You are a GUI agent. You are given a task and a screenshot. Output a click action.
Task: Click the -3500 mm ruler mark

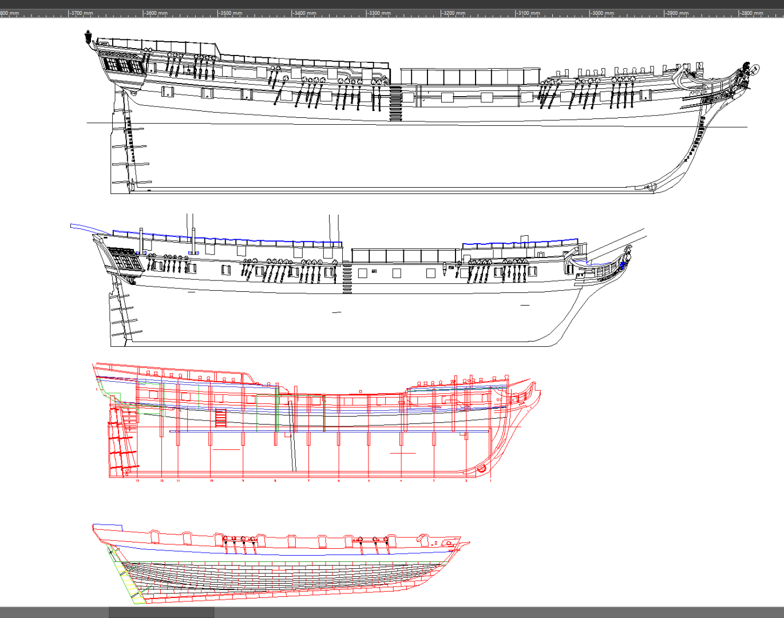coord(230,13)
